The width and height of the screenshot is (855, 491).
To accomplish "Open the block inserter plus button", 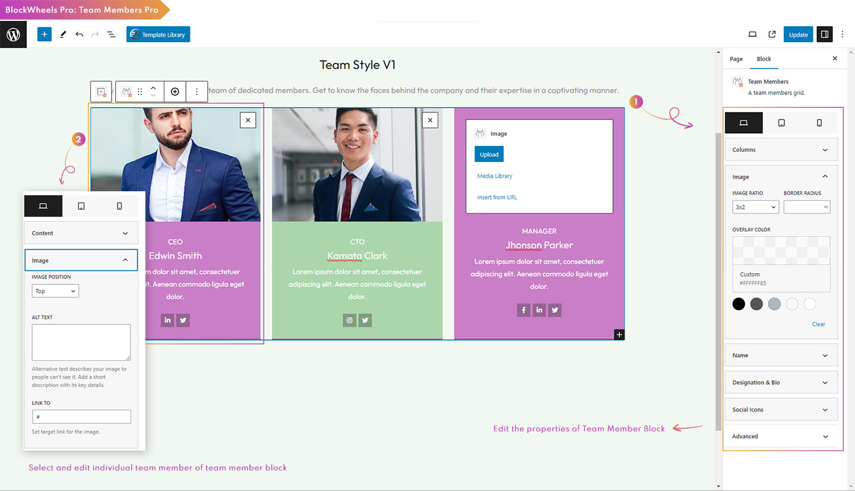I will coord(45,34).
